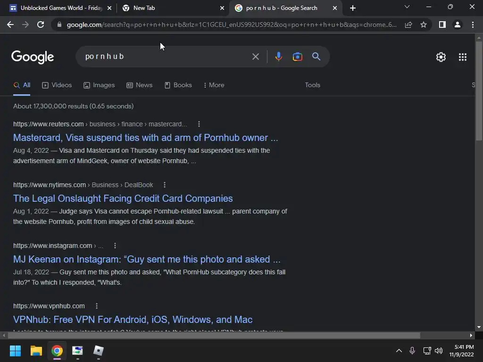Click the horizontal scrollbar right arrow
The width and height of the screenshot is (483, 362).
471,335
